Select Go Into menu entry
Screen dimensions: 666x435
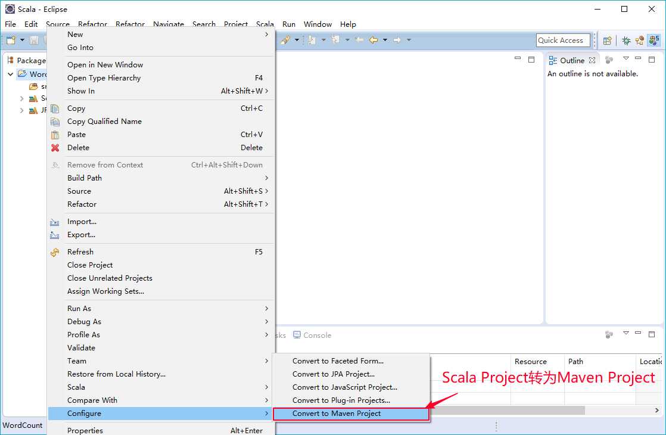click(x=161, y=48)
